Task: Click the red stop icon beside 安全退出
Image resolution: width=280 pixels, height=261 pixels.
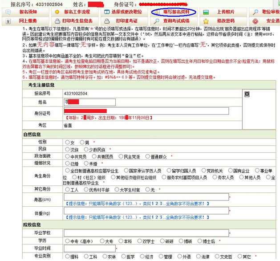Action: pos(256,21)
